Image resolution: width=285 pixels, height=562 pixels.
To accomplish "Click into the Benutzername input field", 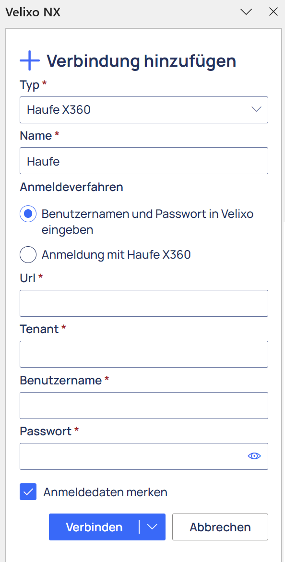I will [144, 406].
